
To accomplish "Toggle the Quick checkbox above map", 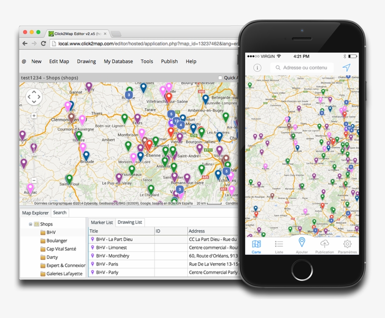I will point(220,78).
